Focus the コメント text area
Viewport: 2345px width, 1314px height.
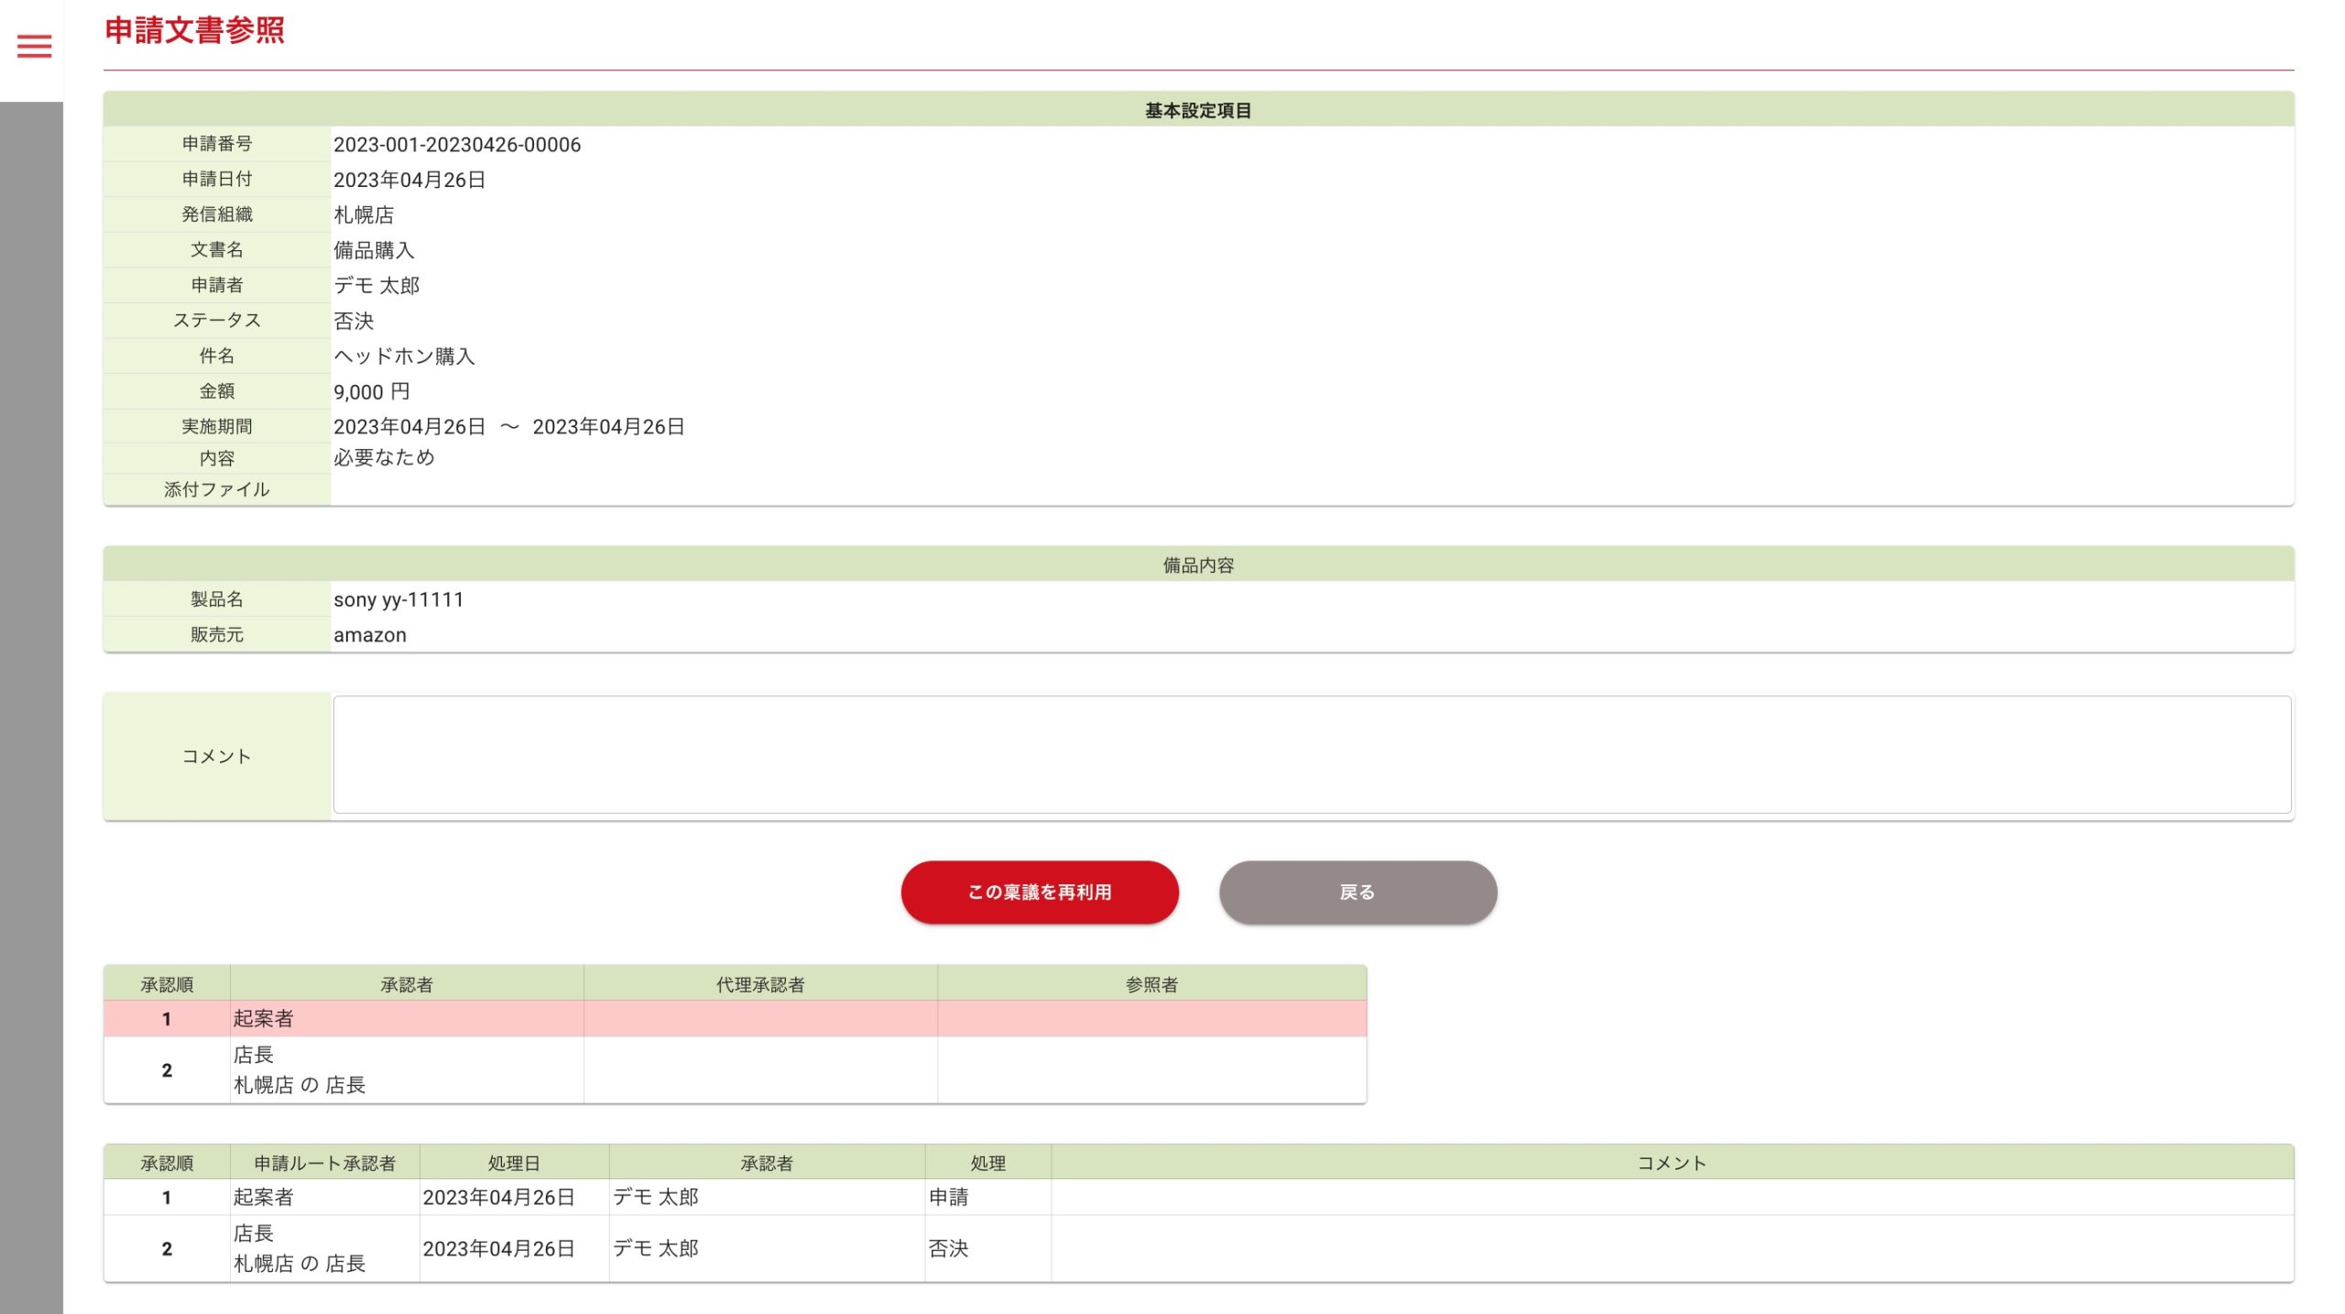pos(1311,754)
